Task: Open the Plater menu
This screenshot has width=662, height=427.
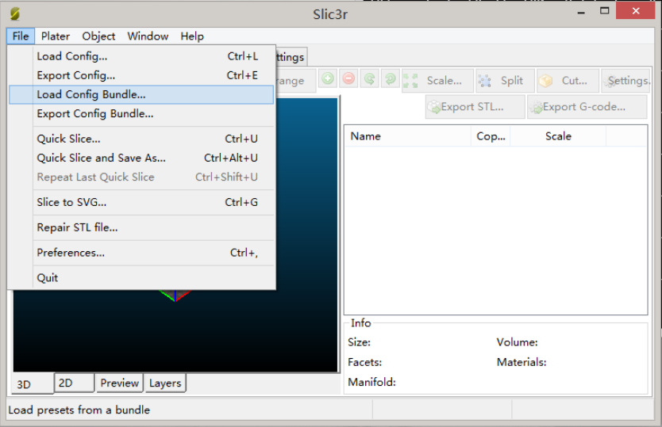Action: point(56,36)
